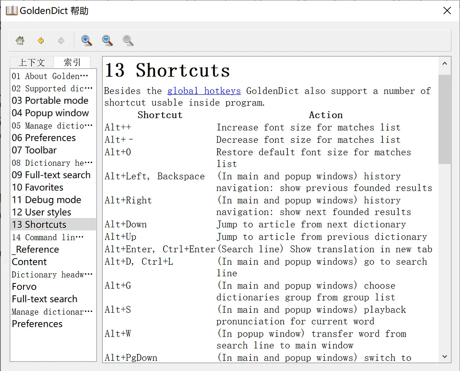Click 'Decrease font size for matches list'
The height and width of the screenshot is (371, 460).
point(308,140)
